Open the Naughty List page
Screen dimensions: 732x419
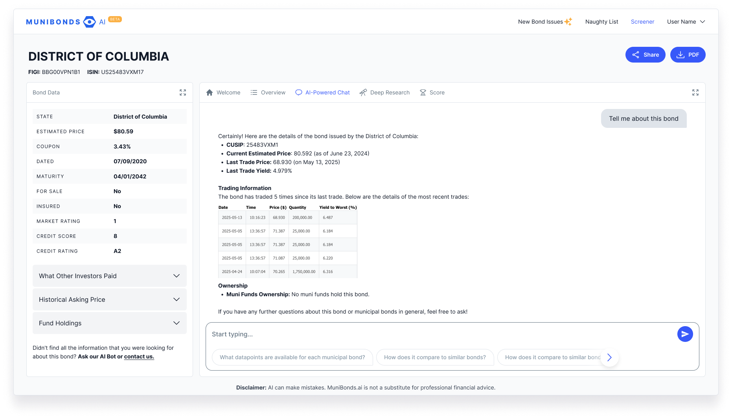click(601, 22)
